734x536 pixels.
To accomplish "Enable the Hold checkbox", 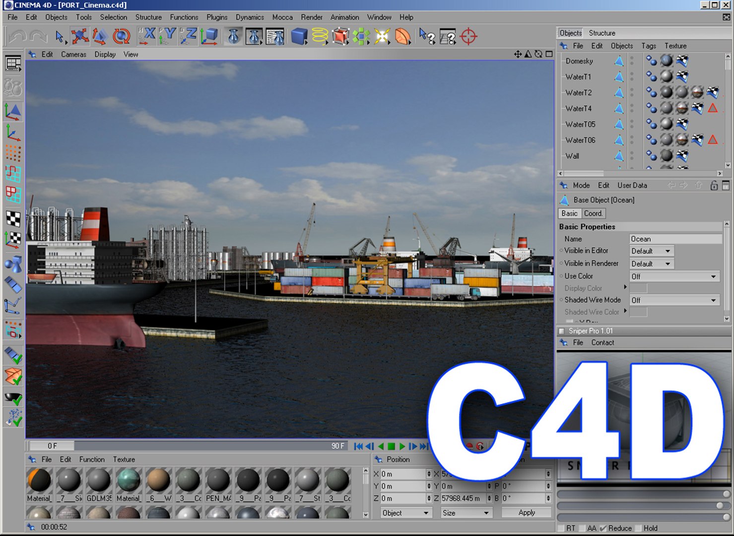I will (x=638, y=528).
